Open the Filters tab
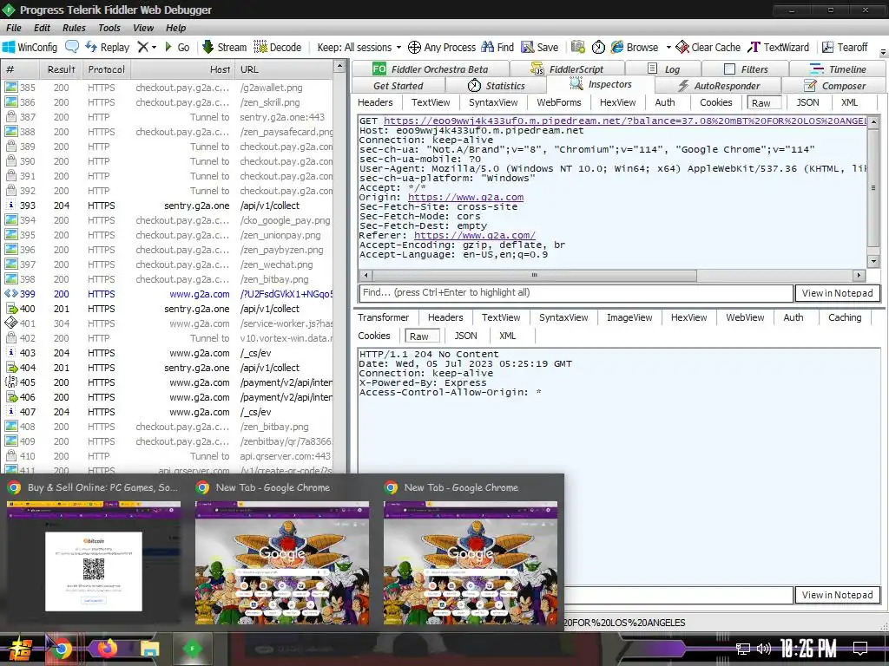Screen dimensions: 889x666 point(746,69)
